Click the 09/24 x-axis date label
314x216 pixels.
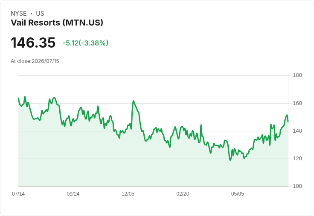coord(73,194)
